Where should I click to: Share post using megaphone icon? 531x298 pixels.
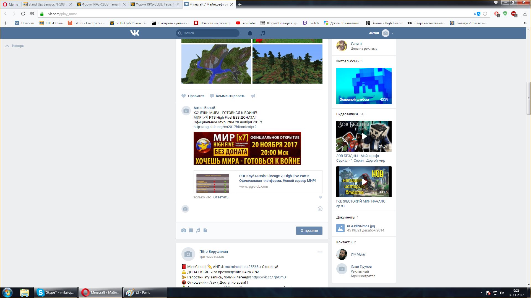pyautogui.click(x=253, y=96)
